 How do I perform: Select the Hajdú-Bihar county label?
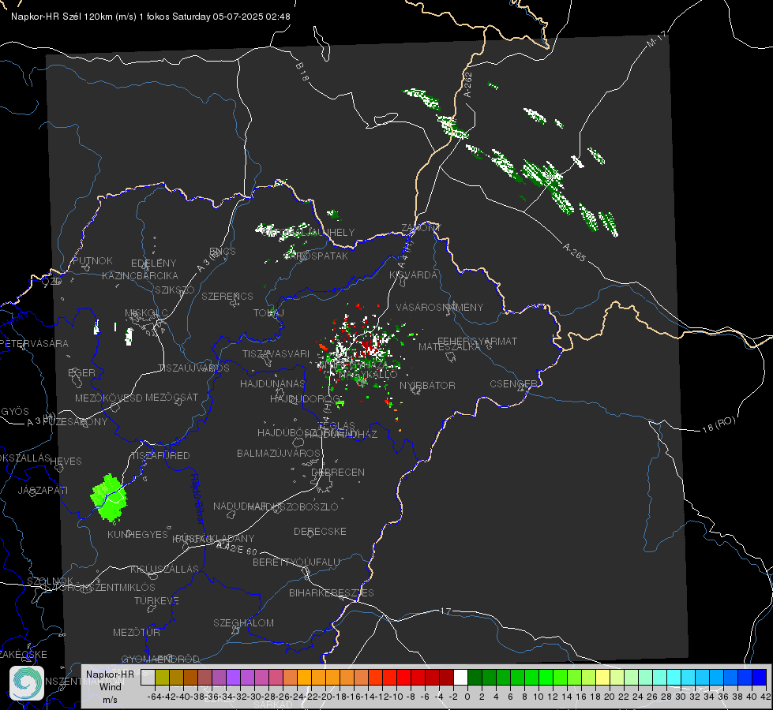pyautogui.click(x=197, y=499)
